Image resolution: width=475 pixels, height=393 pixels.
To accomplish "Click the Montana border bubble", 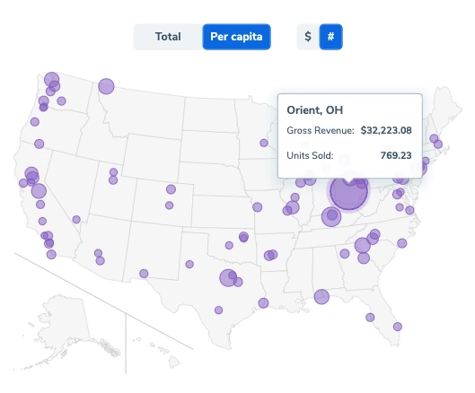I will coord(106,86).
